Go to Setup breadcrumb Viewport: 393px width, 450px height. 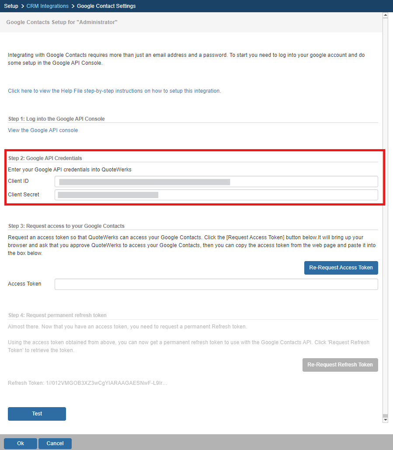[x=11, y=6]
